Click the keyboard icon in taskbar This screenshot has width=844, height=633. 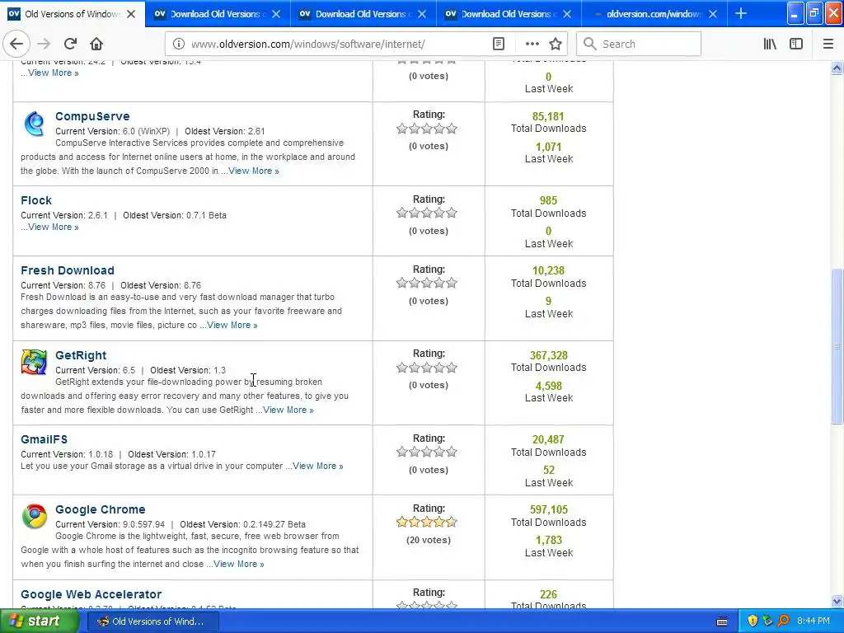coord(722,621)
